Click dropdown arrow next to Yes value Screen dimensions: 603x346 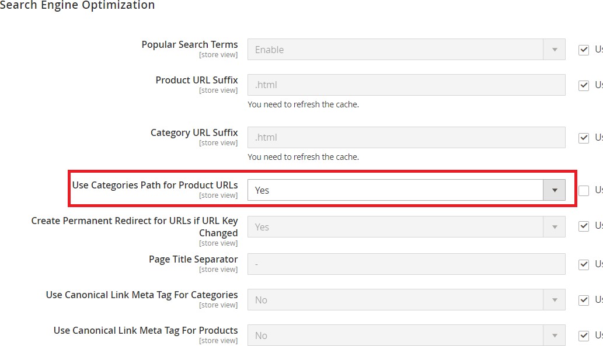click(x=554, y=190)
